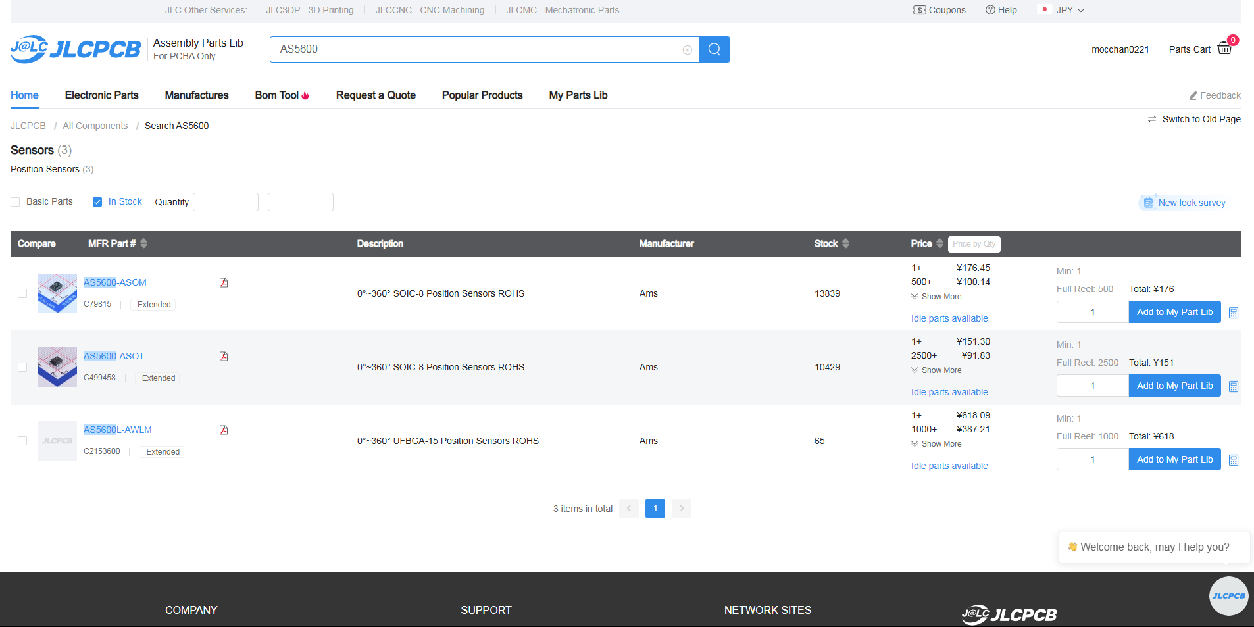
Task: Add AS5600-ASOT to My Part Lib
Action: coord(1175,386)
